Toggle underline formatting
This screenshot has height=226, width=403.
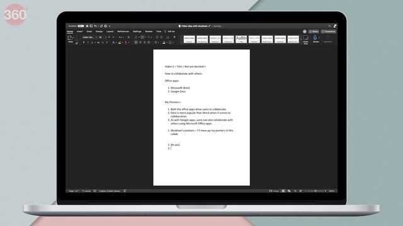click(x=92, y=43)
